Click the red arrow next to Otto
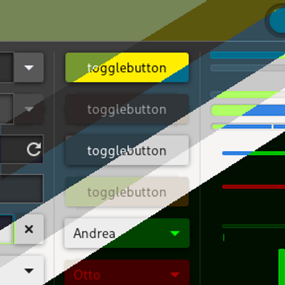 pyautogui.click(x=175, y=275)
